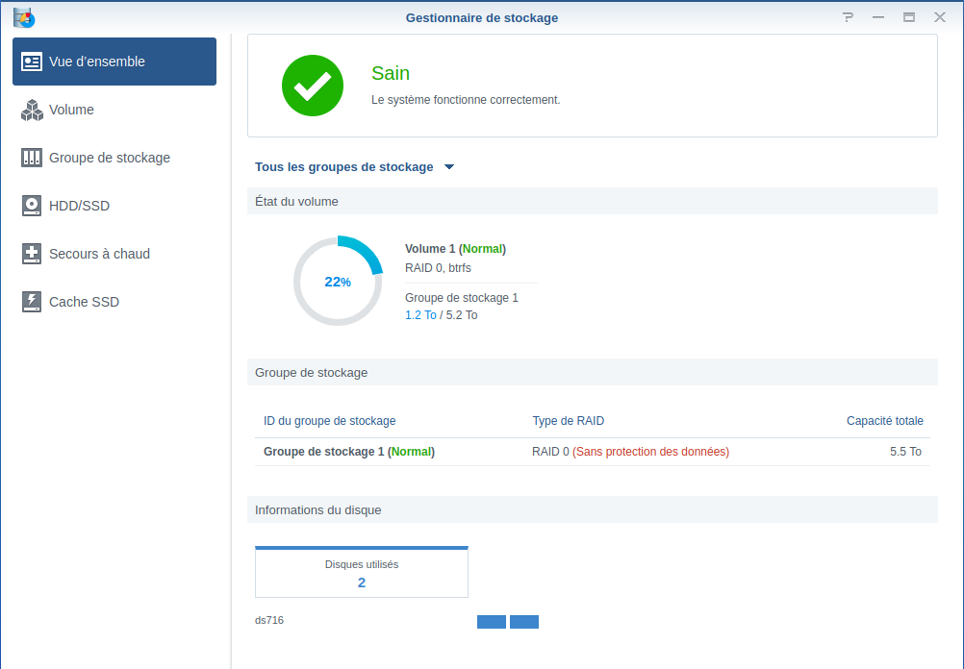Click the second blue ds716 disk slot
The image size is (964, 669).
coord(523,622)
